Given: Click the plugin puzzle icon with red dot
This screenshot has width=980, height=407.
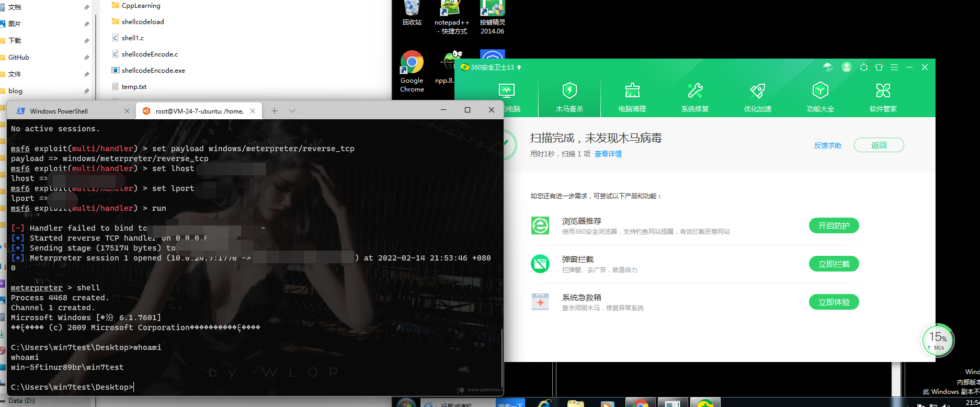Looking at the screenshot, I should (863, 67).
